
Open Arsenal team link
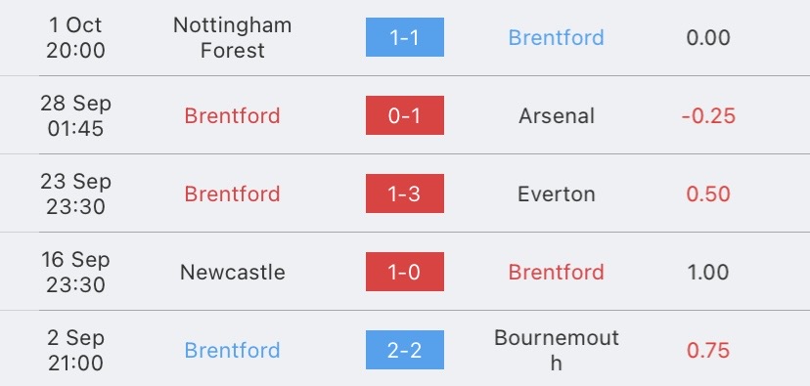pos(557,115)
